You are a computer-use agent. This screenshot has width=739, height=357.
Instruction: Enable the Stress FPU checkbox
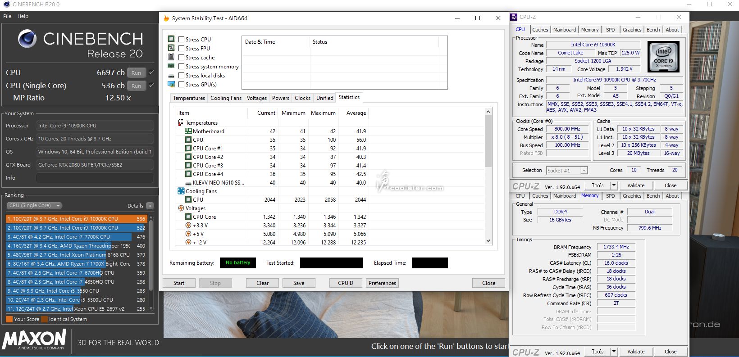[x=181, y=49]
